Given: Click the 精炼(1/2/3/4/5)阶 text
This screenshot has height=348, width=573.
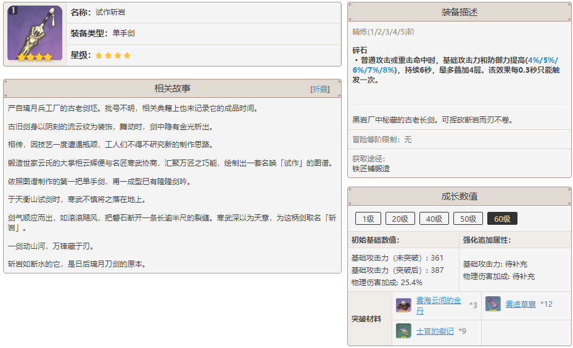Looking at the screenshot, I should pos(384,32).
